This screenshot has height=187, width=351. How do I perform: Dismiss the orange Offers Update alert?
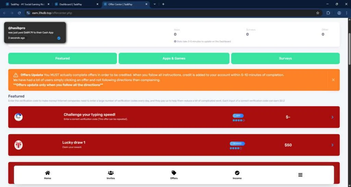333,80
